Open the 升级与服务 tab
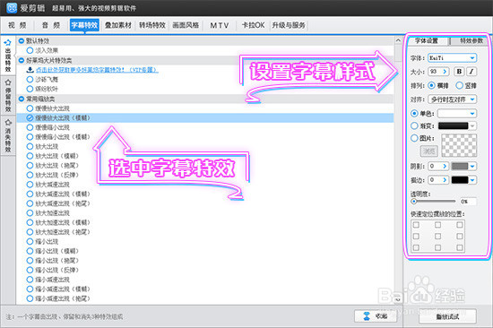Viewport: 493px width, 328px height. [x=289, y=25]
